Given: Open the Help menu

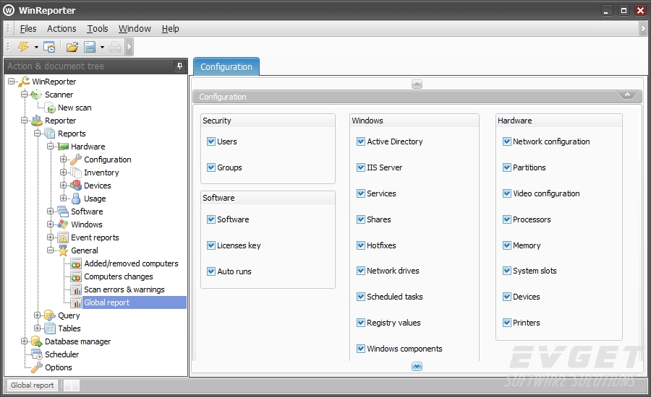Looking at the screenshot, I should point(170,29).
